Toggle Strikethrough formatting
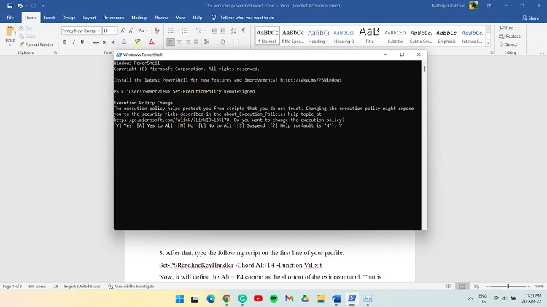The height and width of the screenshot is (307, 547). (95, 42)
